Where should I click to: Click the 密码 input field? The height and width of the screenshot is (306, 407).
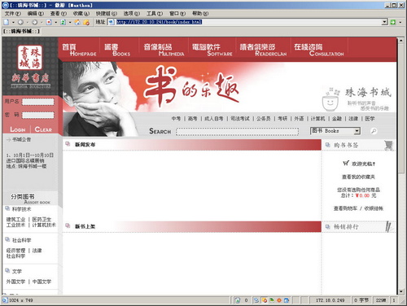tap(37, 115)
